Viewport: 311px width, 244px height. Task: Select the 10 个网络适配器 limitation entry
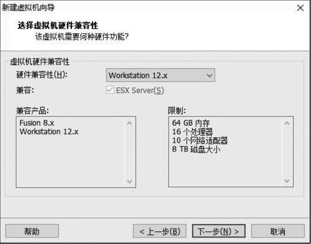click(200, 140)
